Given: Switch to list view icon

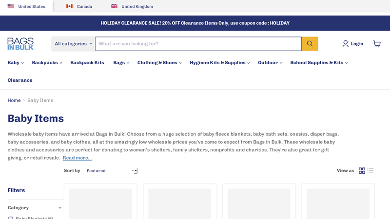Looking at the screenshot, I should tap(371, 171).
